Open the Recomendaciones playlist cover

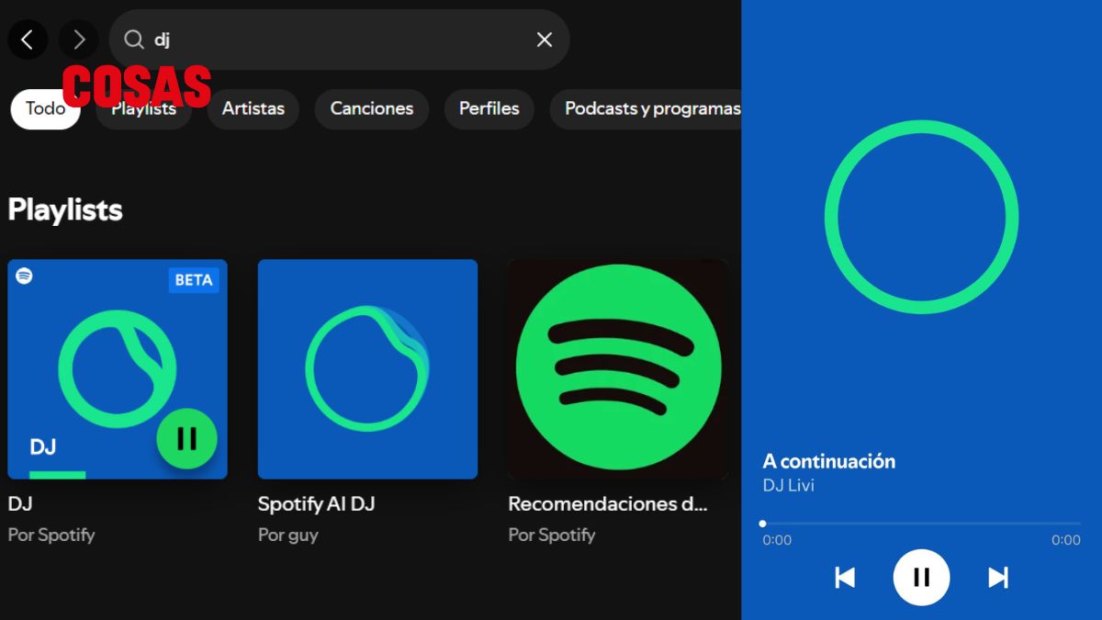pos(618,369)
